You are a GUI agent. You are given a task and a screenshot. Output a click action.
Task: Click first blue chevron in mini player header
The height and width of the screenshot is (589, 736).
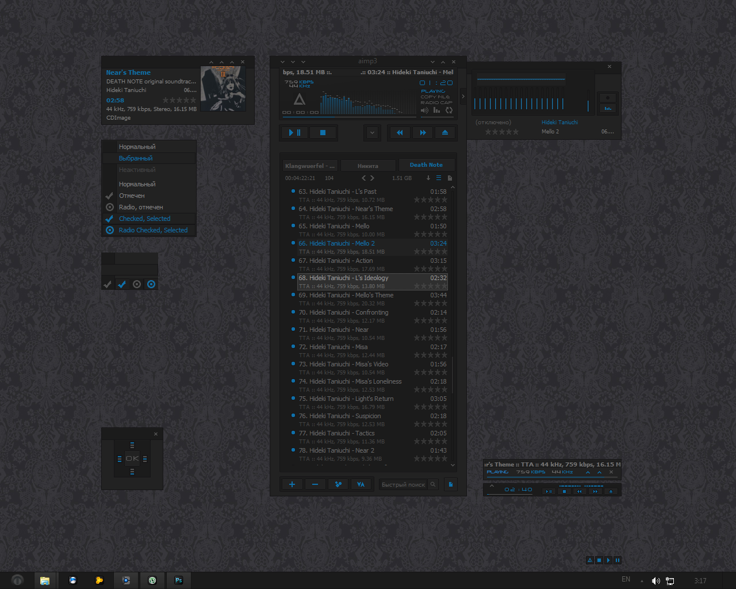(588, 472)
